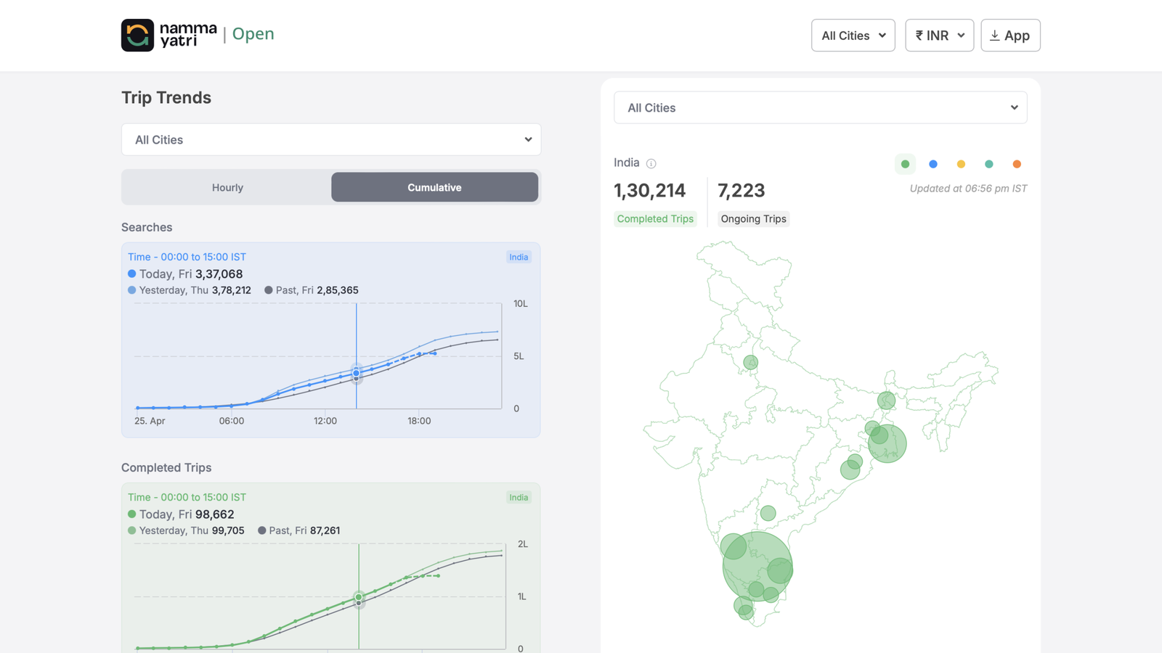
Task: Switch to Hourly view
Action: [227, 187]
